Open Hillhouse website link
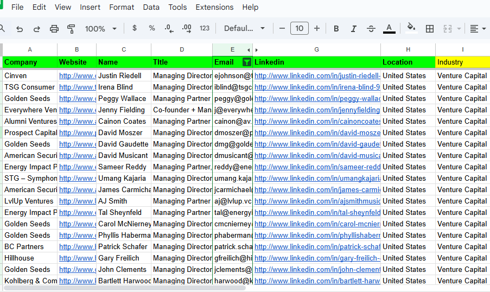The image size is (490, 292). (78, 258)
